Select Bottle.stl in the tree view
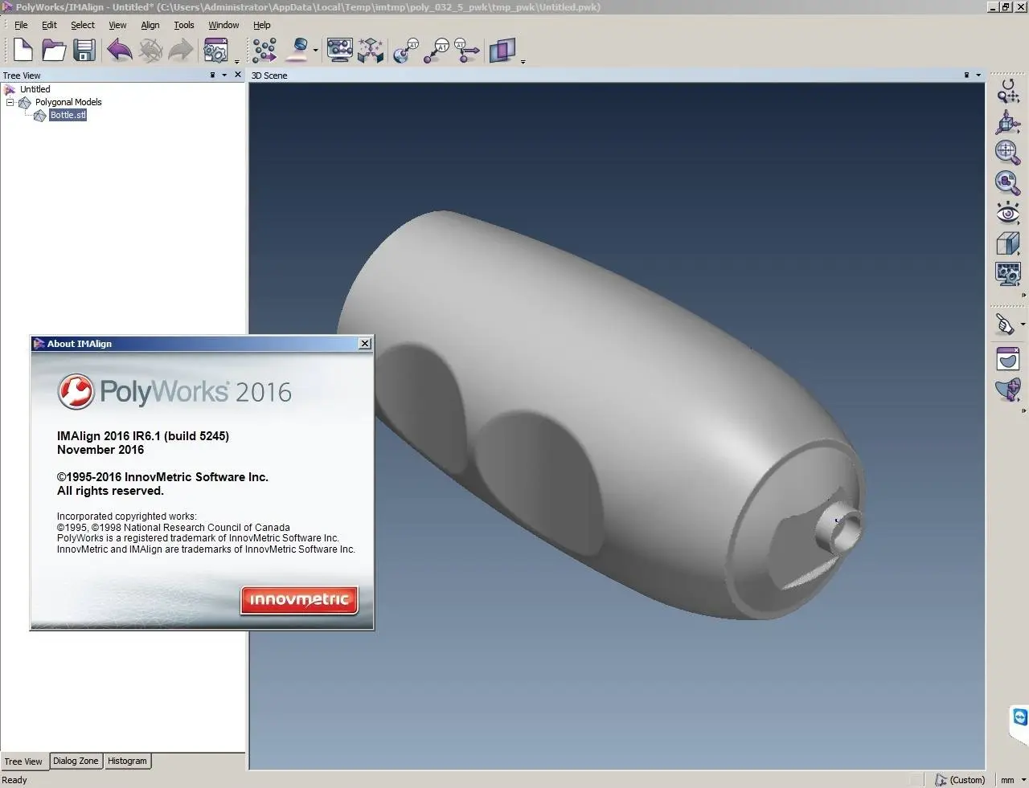Screen dimensions: 1029x788 click(x=68, y=115)
